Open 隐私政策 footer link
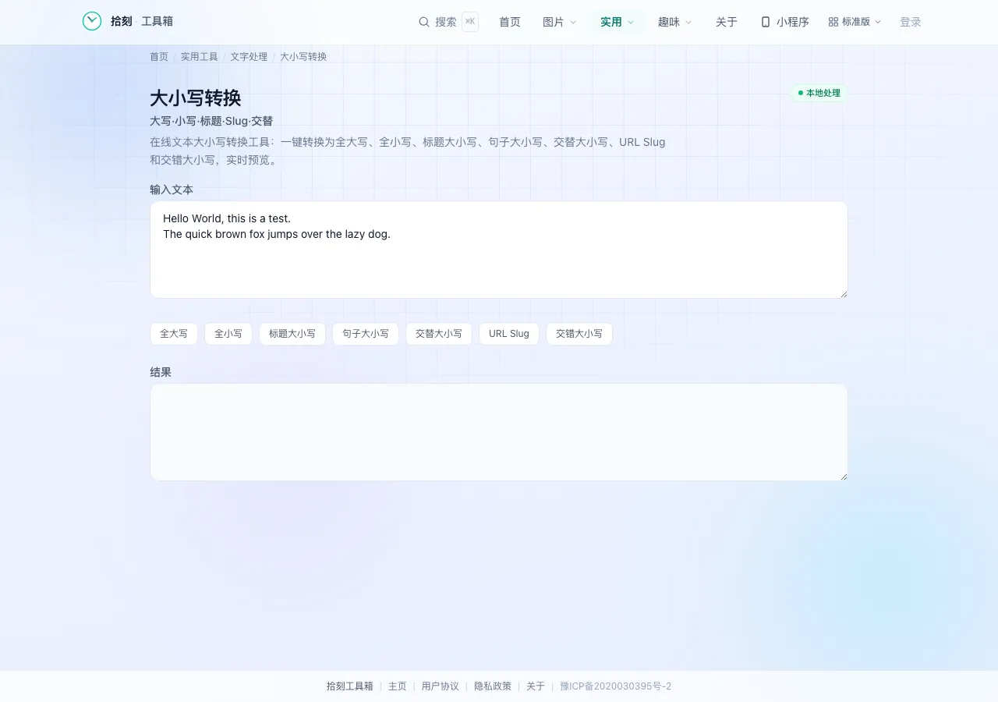 point(493,686)
